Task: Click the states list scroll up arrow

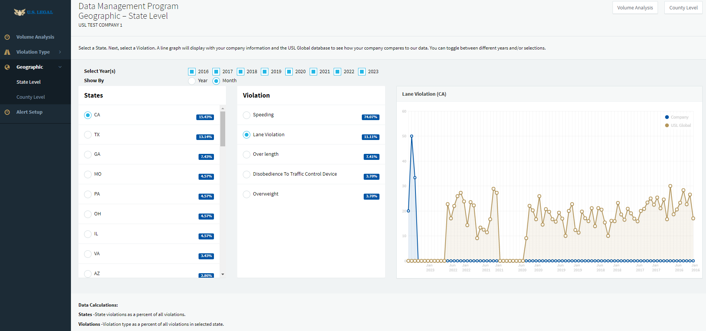Action: 223,108
